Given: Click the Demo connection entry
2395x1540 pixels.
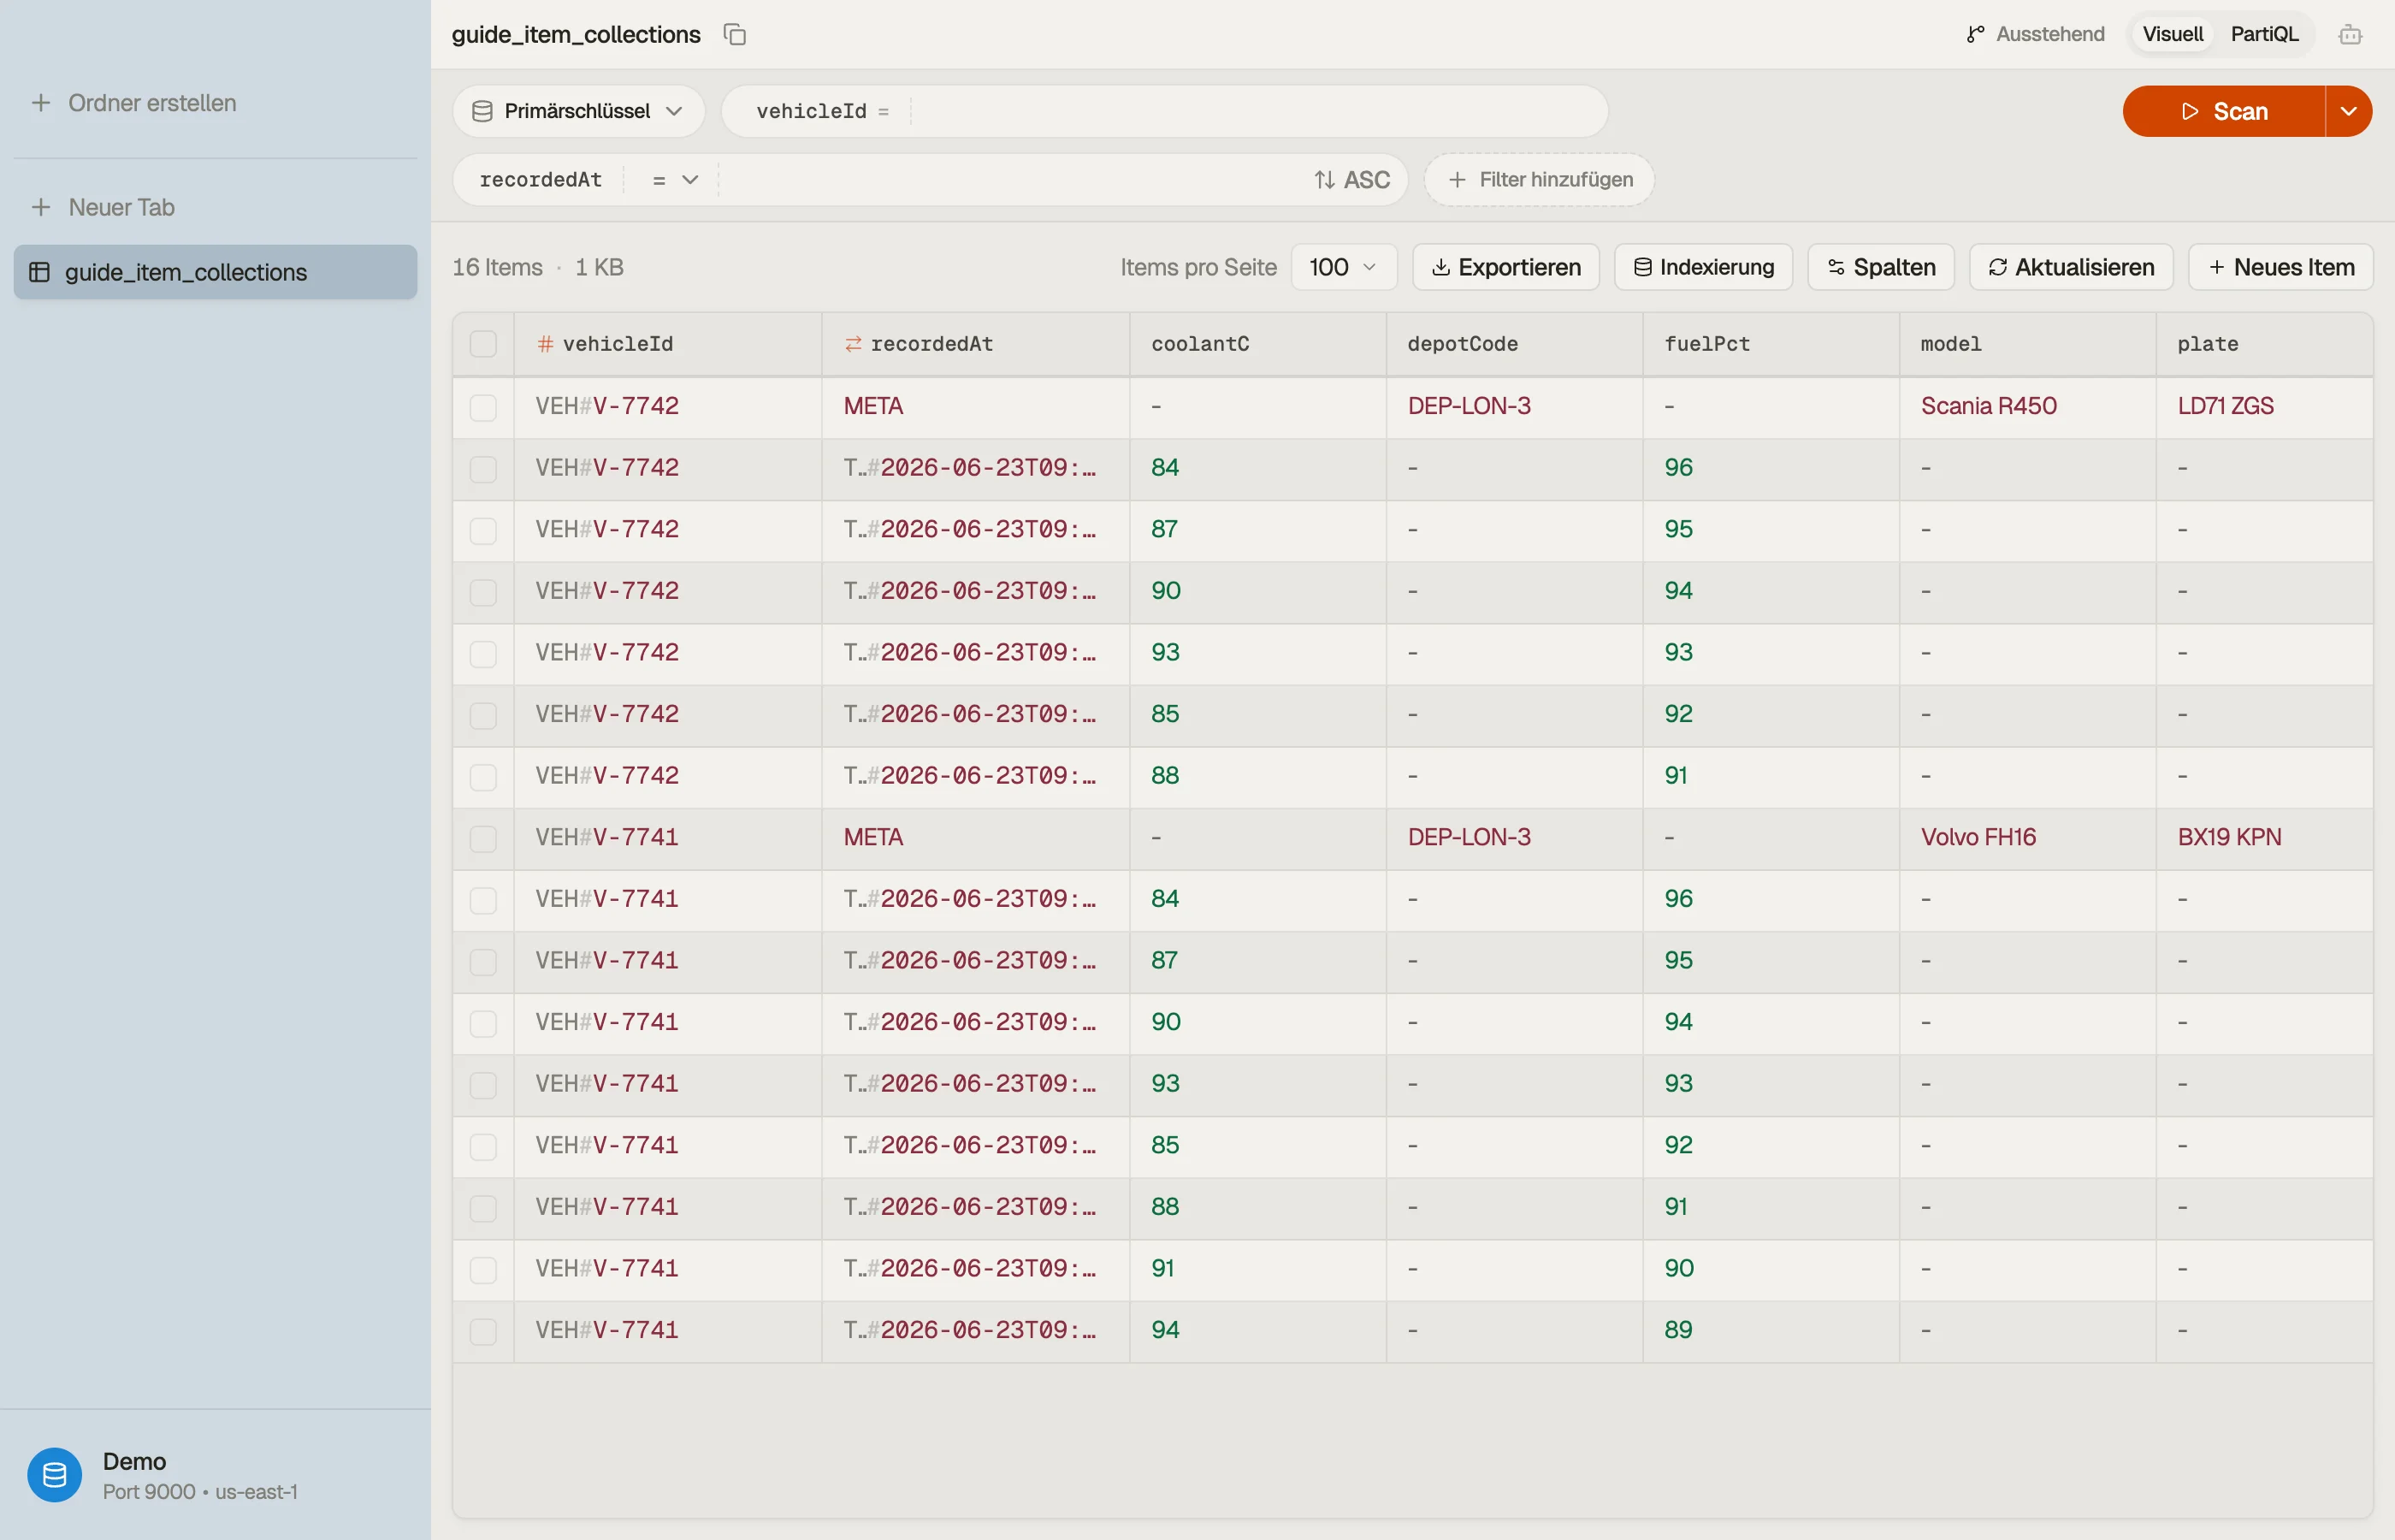Looking at the screenshot, I should click(x=215, y=1475).
